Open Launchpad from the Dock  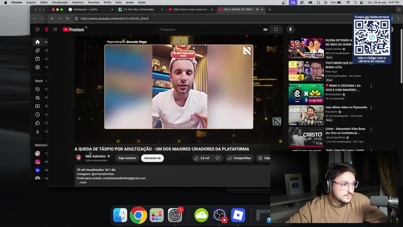(156, 215)
